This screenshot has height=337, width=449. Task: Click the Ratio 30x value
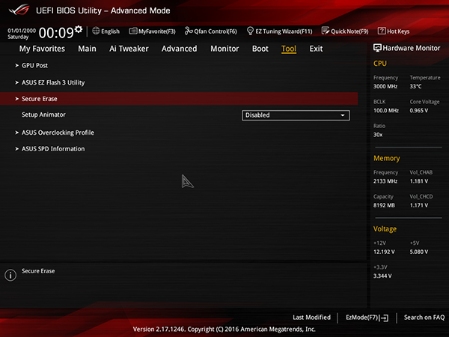pyautogui.click(x=378, y=134)
